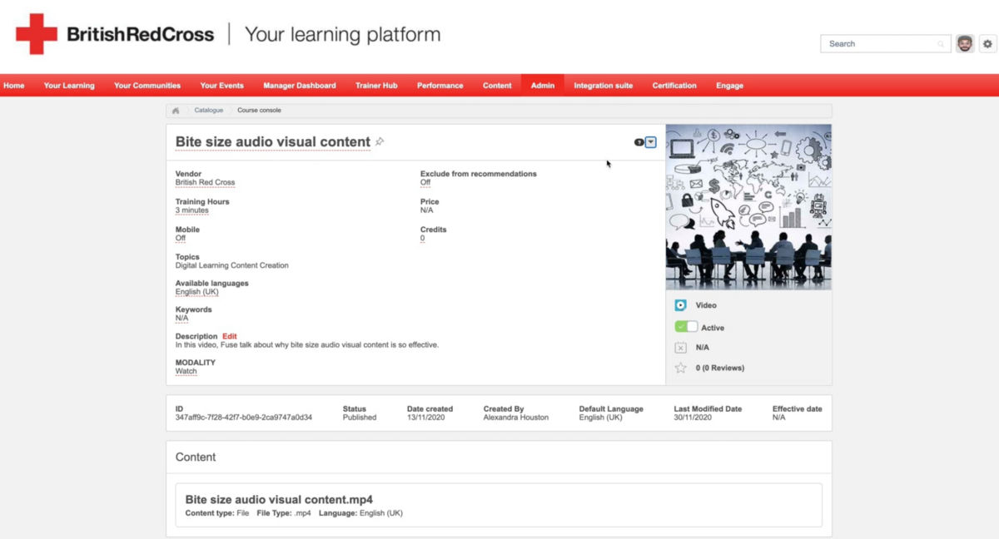This screenshot has width=999, height=539.
Task: Open the course actions dropdown arrow
Action: 651,142
